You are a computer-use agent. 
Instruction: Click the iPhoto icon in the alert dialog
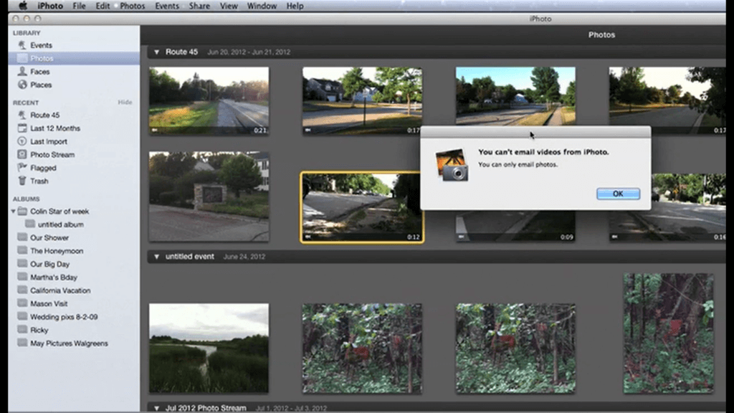[452, 165]
